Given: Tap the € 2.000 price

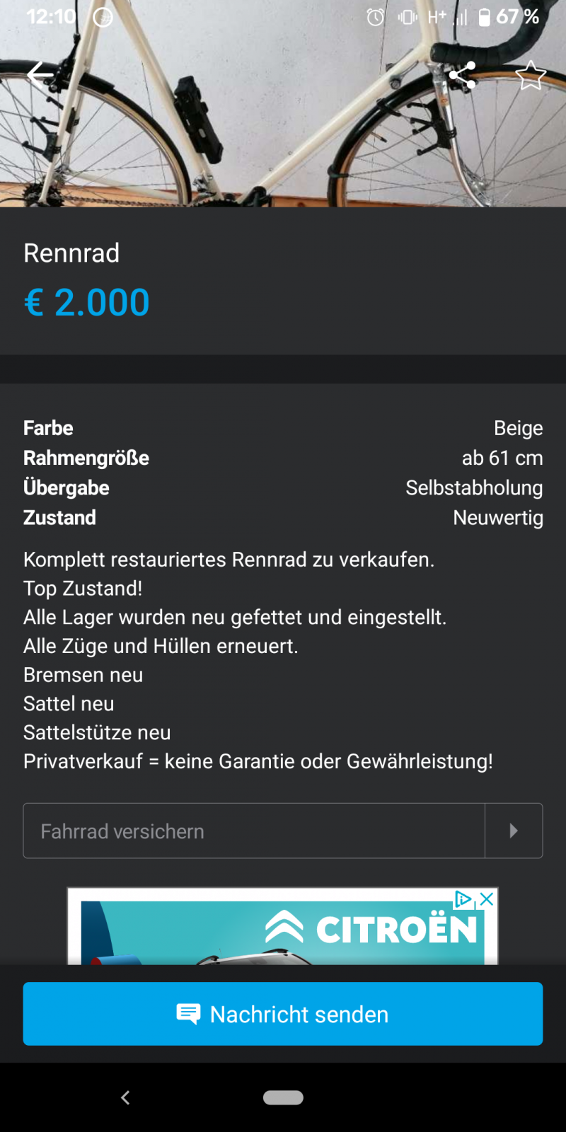Looking at the screenshot, I should [86, 303].
